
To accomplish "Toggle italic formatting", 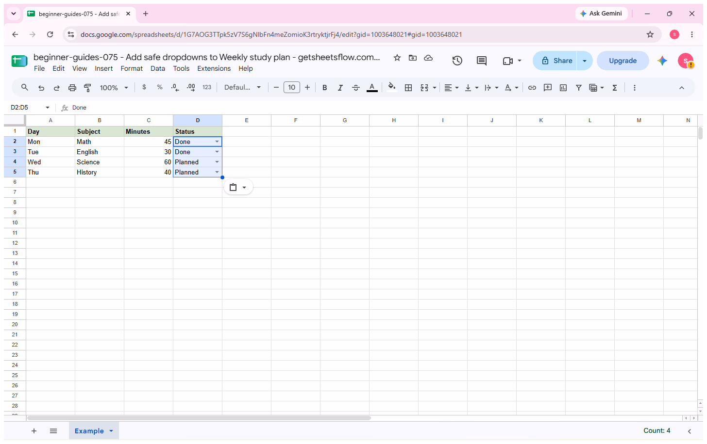I will coord(340,88).
